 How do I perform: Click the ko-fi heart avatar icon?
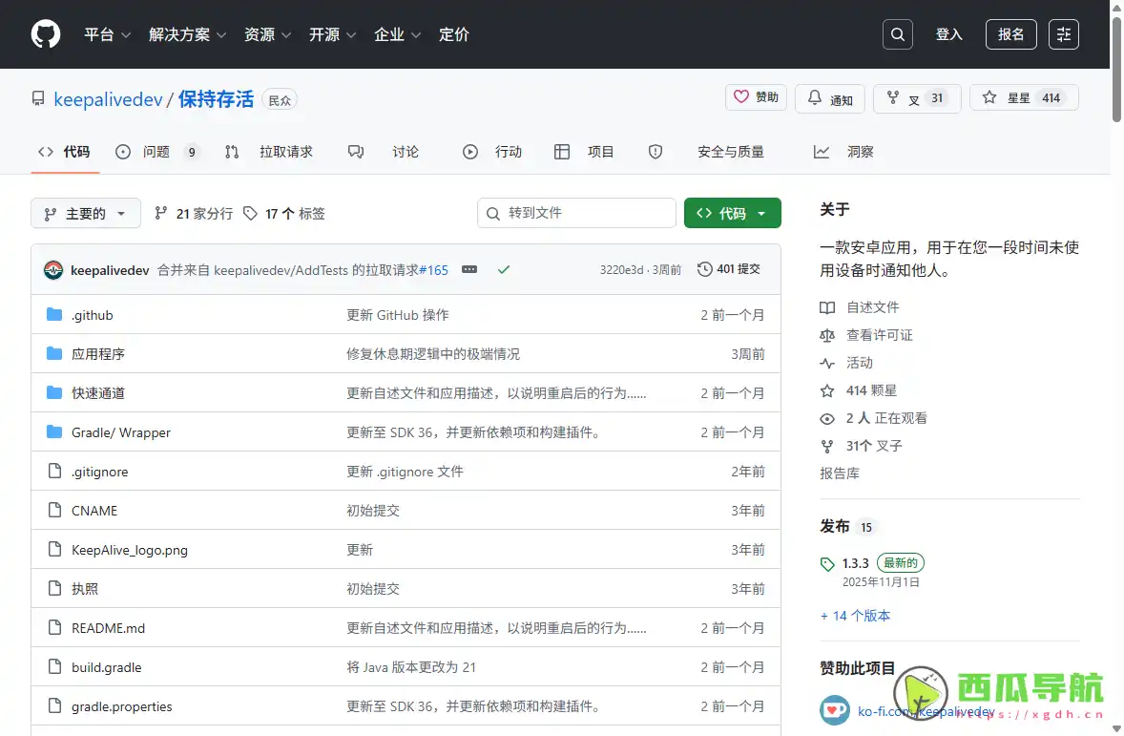[x=834, y=710]
